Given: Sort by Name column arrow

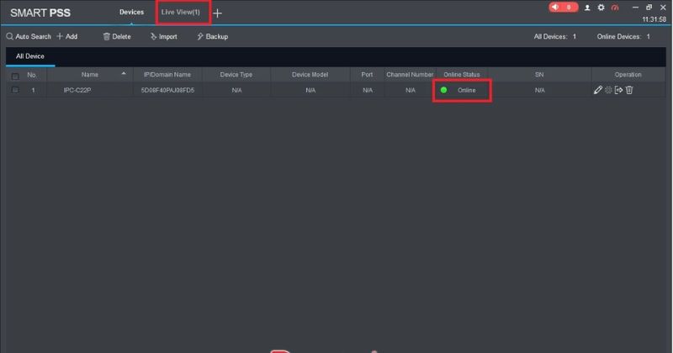Looking at the screenshot, I should pos(124,74).
